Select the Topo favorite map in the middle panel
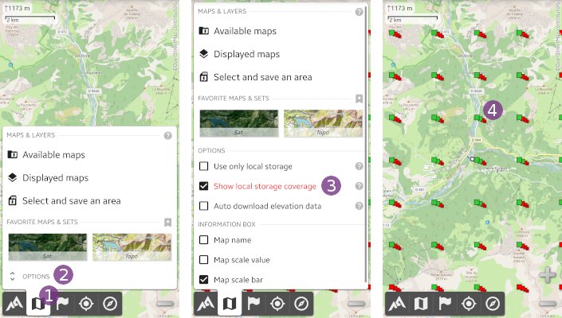 323,124
